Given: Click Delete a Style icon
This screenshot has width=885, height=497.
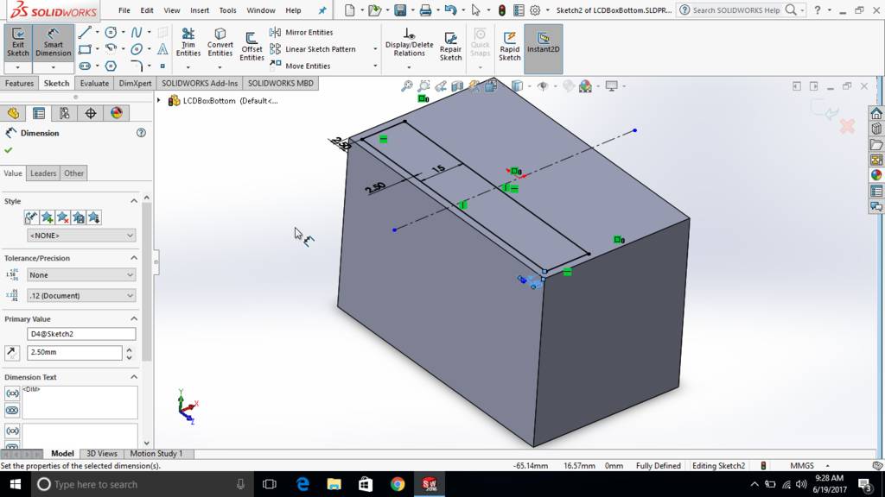Looking at the screenshot, I should click(x=62, y=217).
